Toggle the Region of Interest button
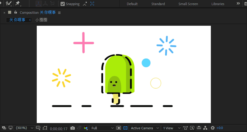Screen dimensions: 247x132 point(119,128)
